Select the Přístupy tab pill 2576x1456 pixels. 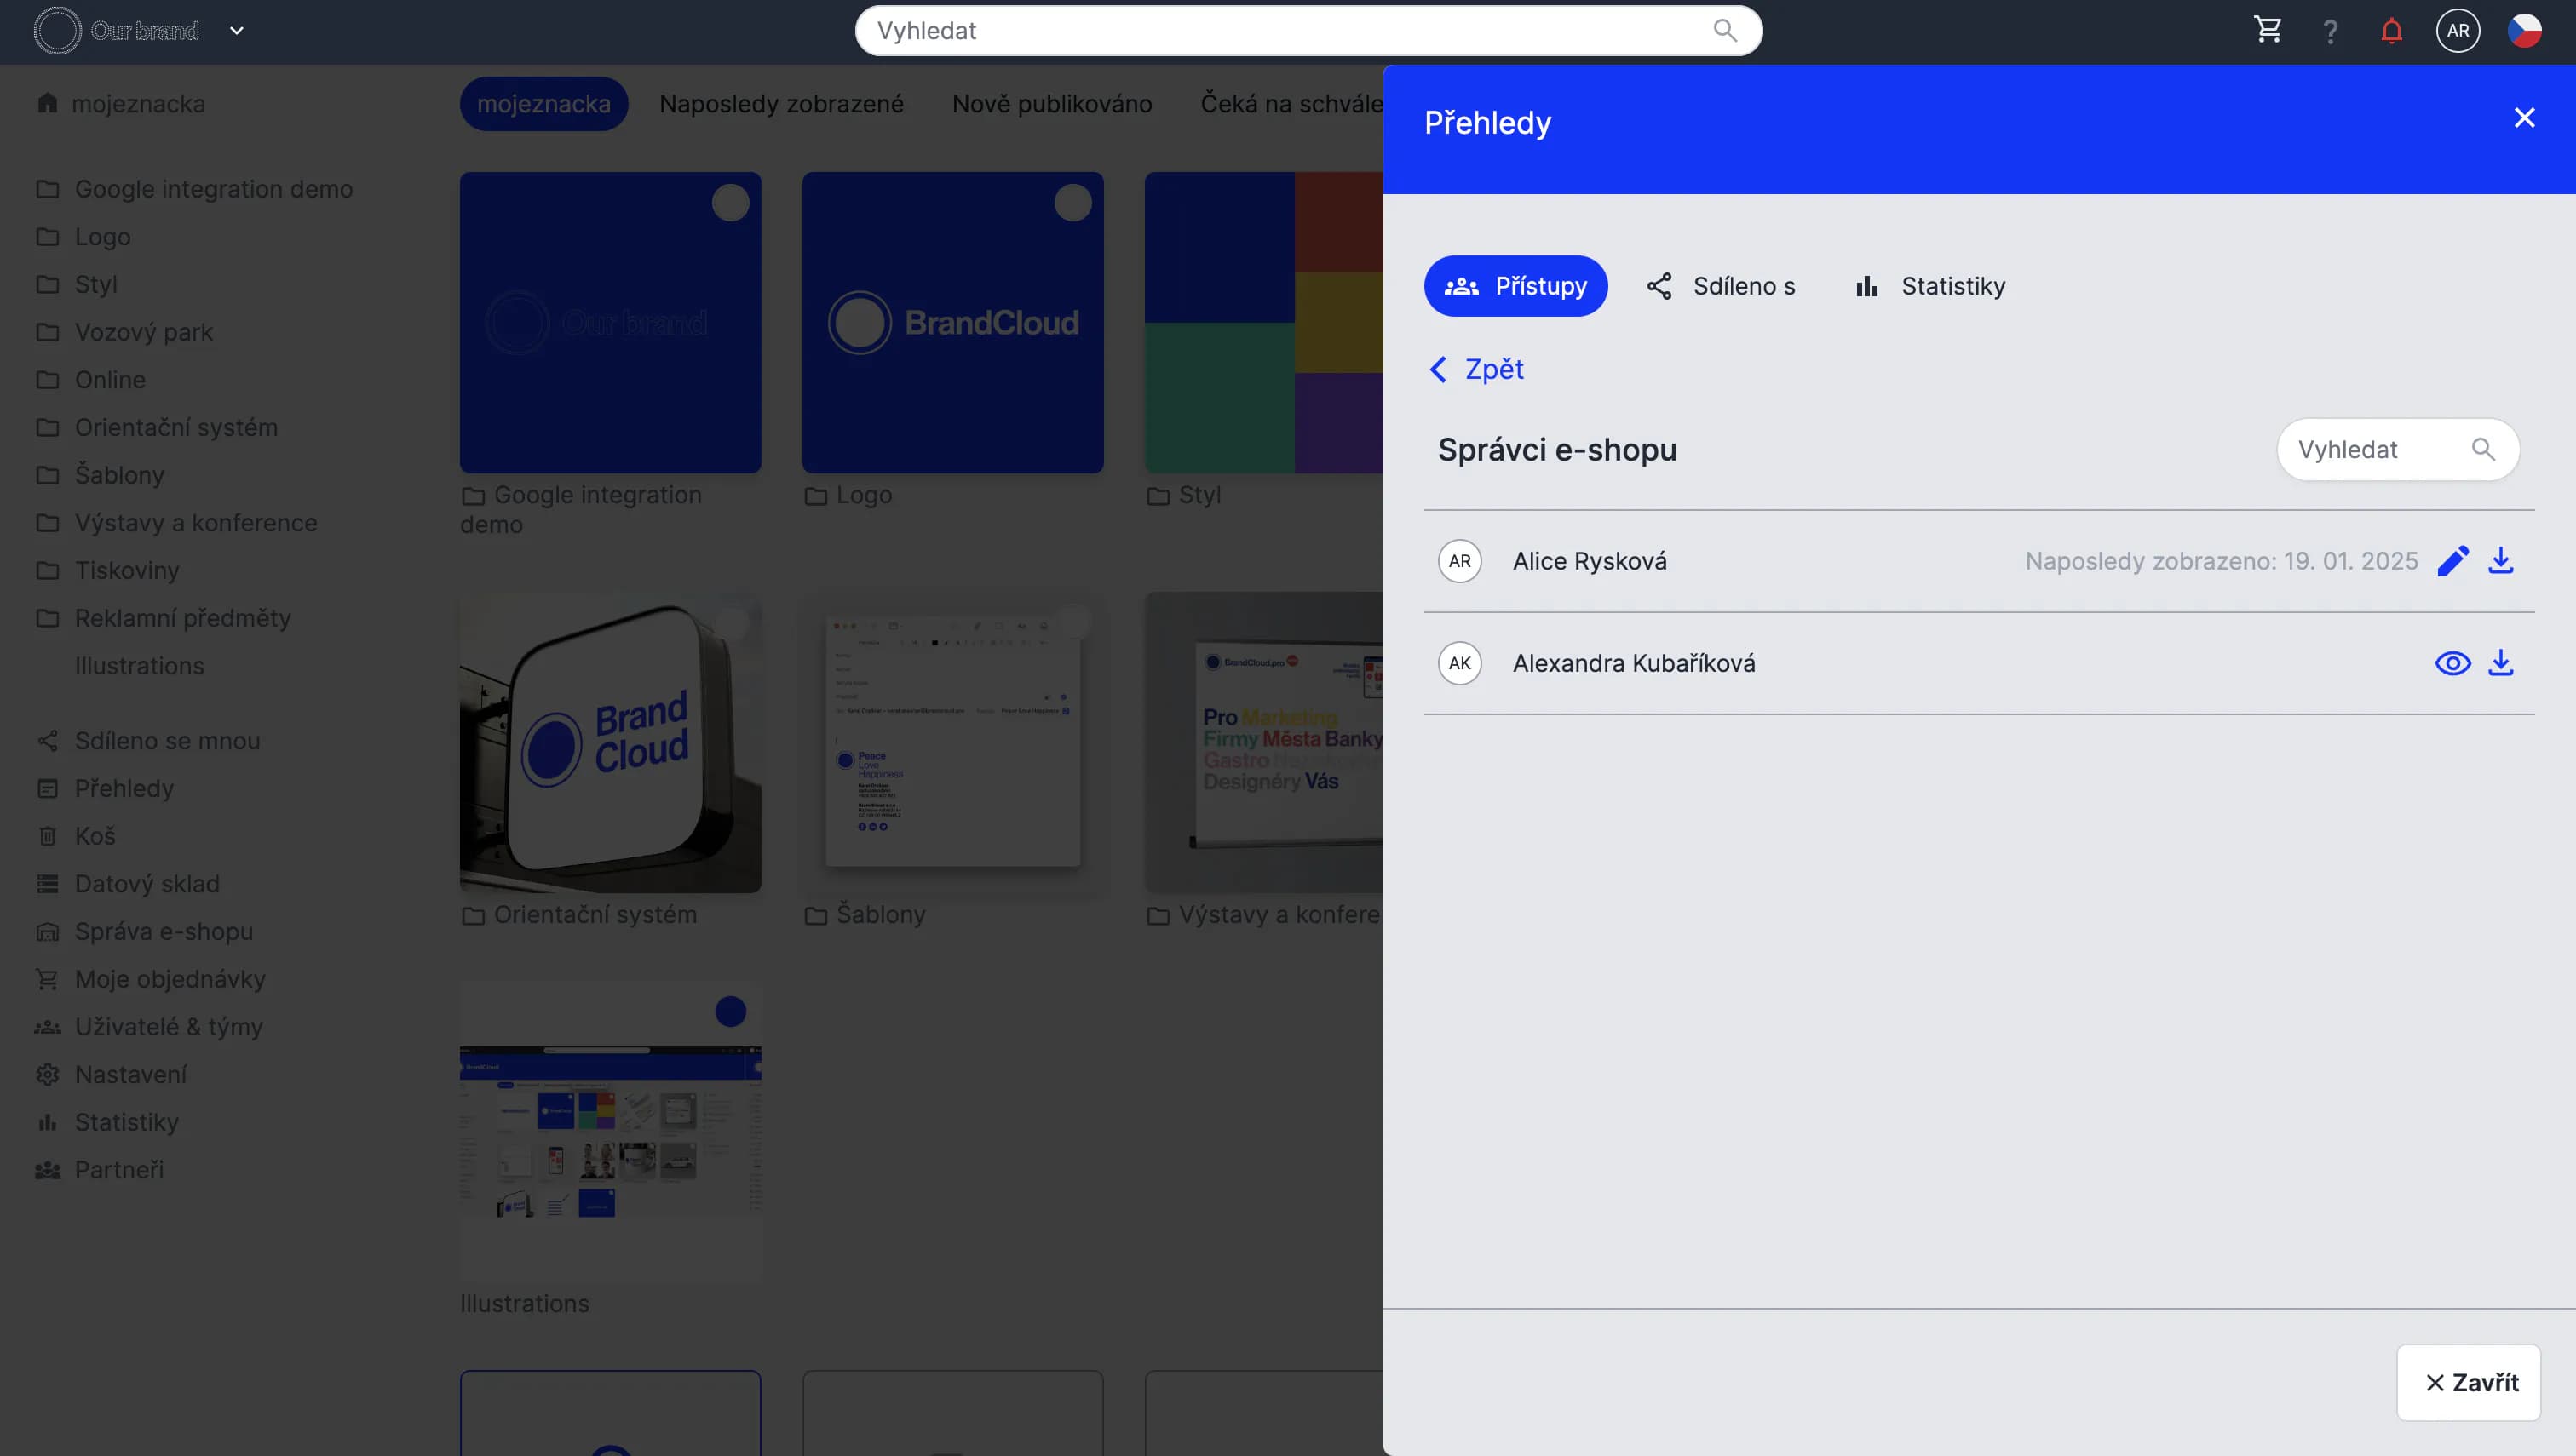coord(1515,286)
